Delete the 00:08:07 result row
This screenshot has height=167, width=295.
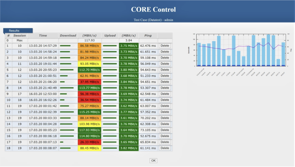165,148
